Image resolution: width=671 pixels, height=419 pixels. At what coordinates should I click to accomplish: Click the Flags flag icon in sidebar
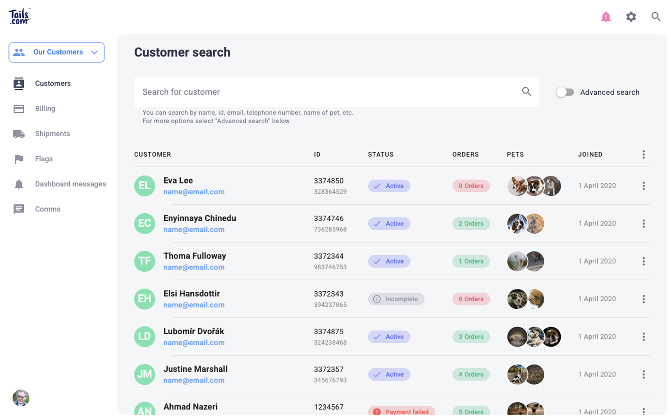point(19,159)
